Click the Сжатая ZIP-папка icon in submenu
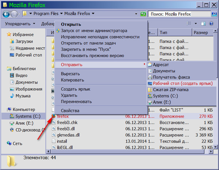This screenshot has width=219, height=170. 150,90
